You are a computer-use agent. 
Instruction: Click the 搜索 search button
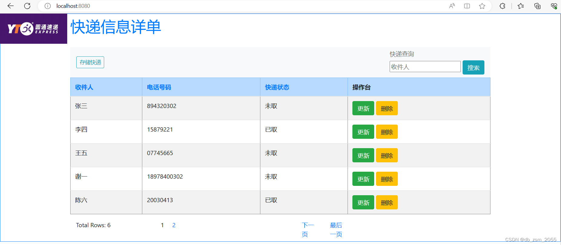click(x=474, y=68)
